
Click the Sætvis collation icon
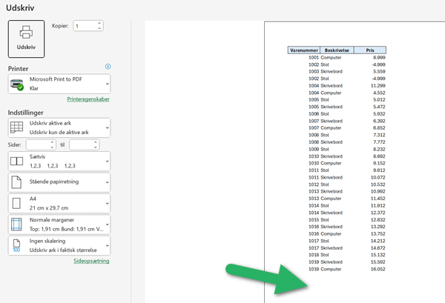(x=16, y=161)
